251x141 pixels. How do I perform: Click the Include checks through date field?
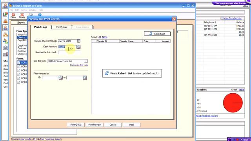click(x=67, y=41)
